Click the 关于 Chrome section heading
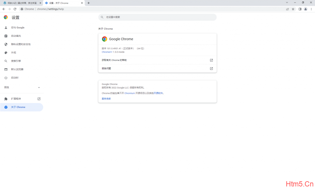Image resolution: width=315 pixels, height=188 pixels. tap(106, 29)
